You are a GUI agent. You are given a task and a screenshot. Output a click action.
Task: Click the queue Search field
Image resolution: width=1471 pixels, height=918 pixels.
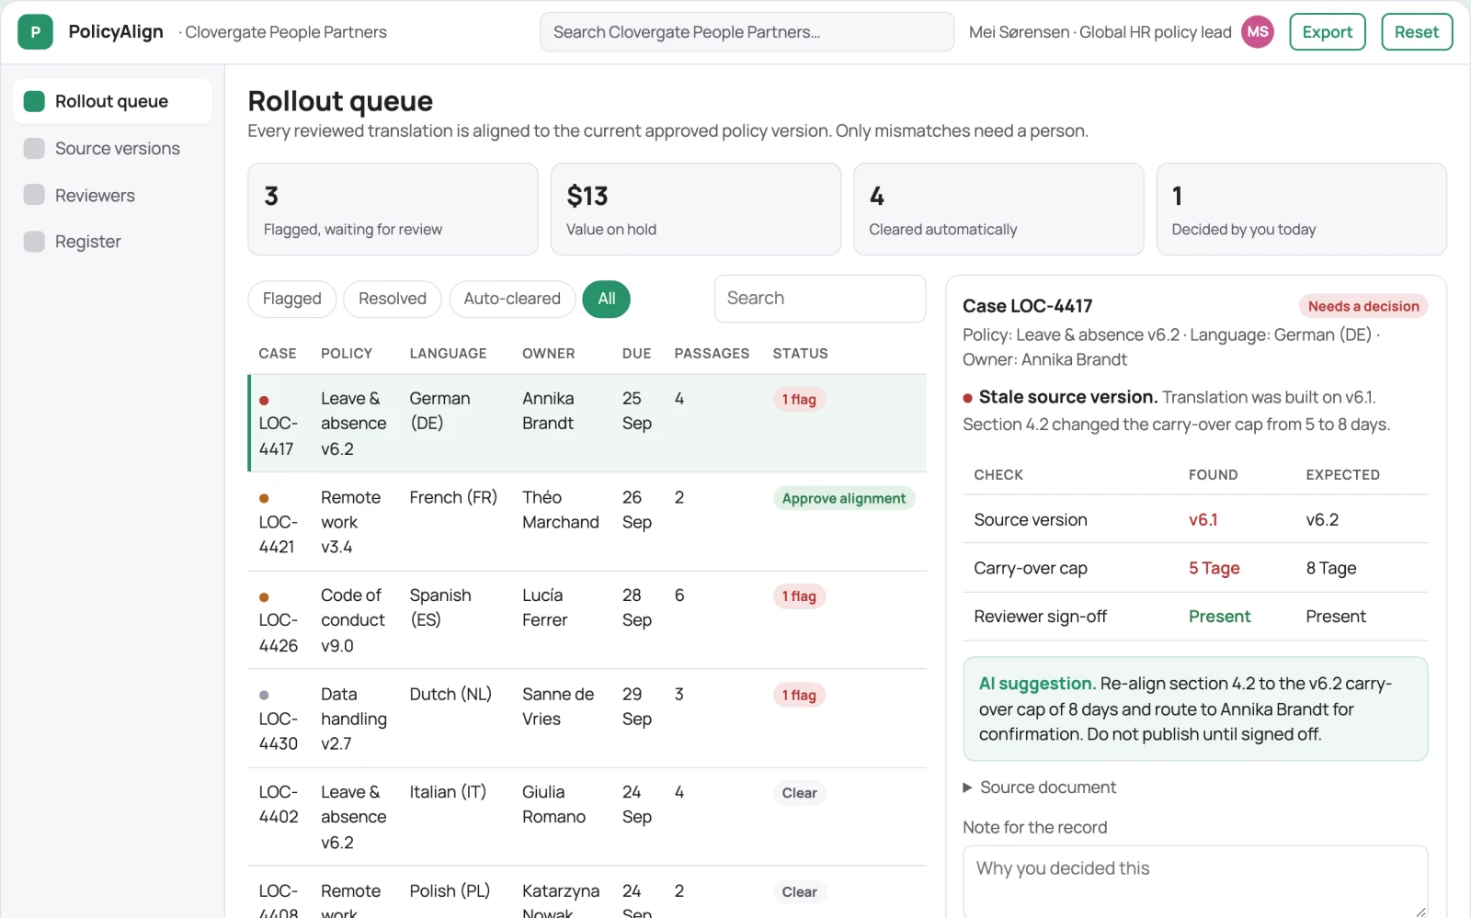click(820, 299)
